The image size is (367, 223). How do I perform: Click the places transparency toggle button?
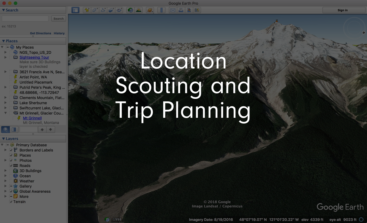click(13, 130)
